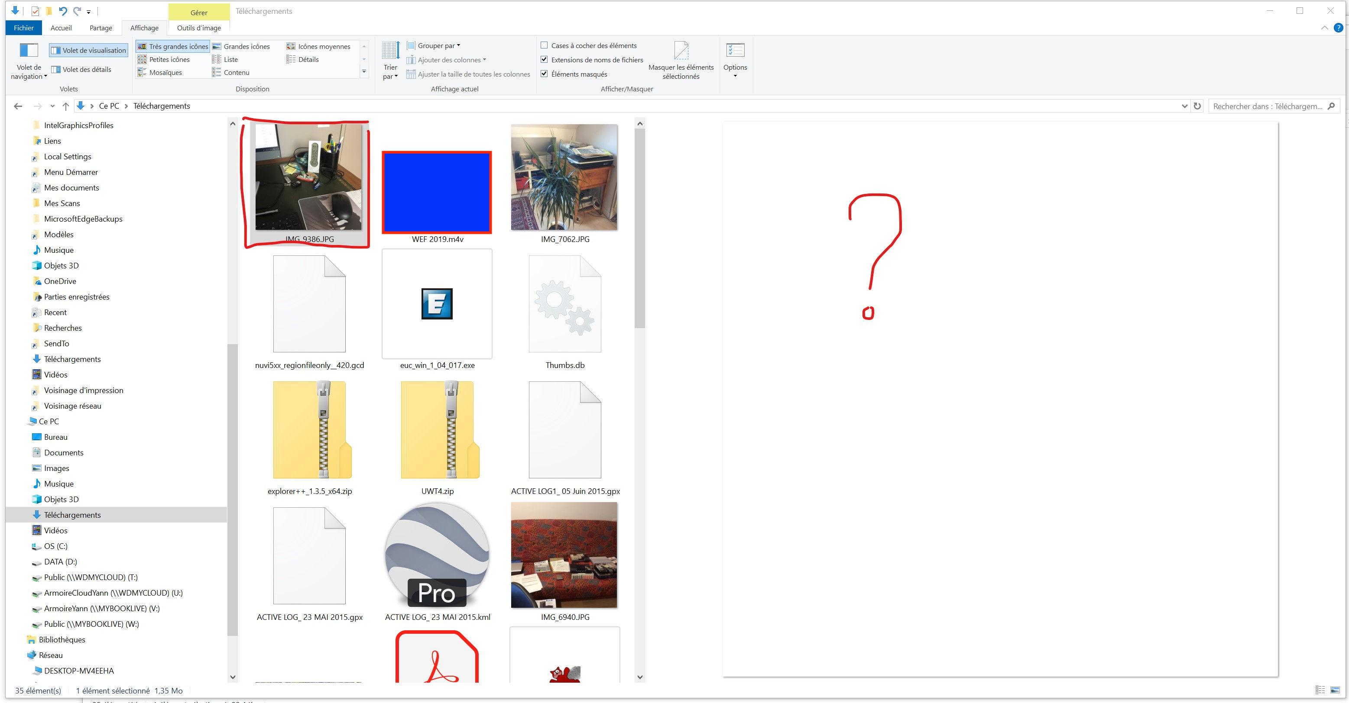Image resolution: width=1349 pixels, height=703 pixels.
Task: Select Très grandes icônes layout
Action: pos(173,47)
